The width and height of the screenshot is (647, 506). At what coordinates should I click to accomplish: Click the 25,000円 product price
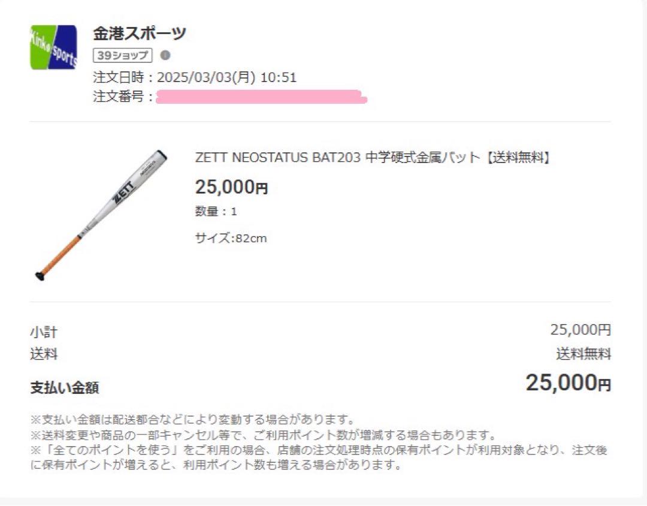point(231,186)
